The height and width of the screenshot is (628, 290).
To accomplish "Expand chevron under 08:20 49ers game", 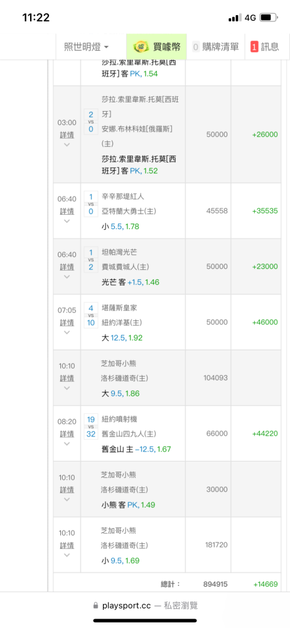I will (x=67, y=444).
